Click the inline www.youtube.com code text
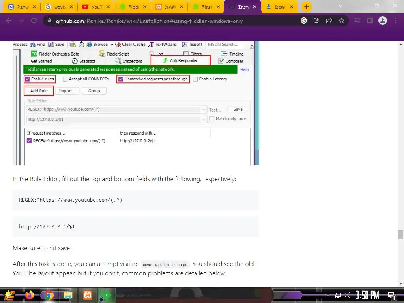Screen dimensions: 404x303 click(x=165, y=264)
